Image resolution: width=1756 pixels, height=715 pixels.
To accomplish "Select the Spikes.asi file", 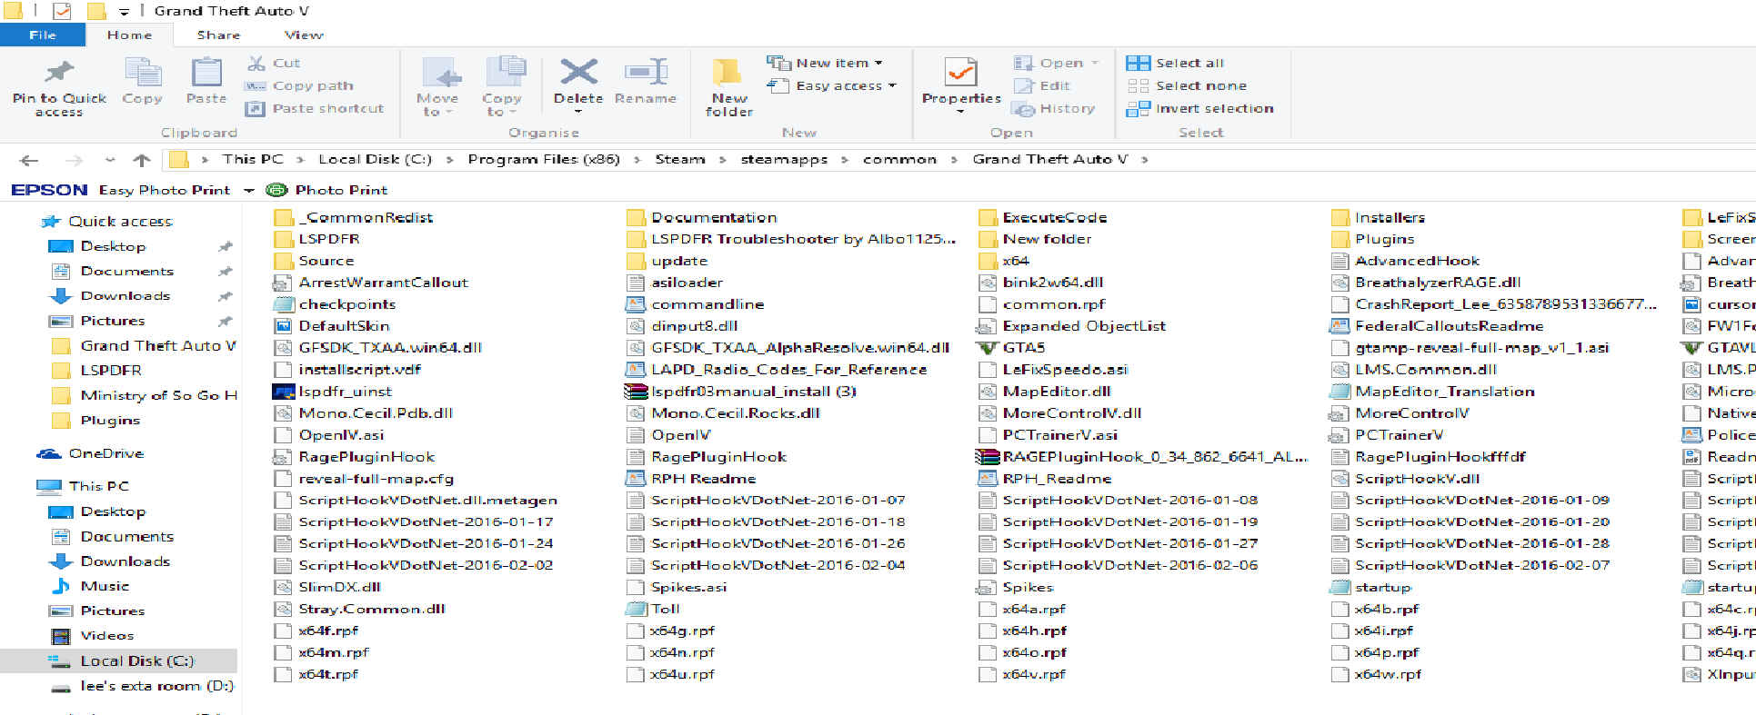I will point(676,588).
